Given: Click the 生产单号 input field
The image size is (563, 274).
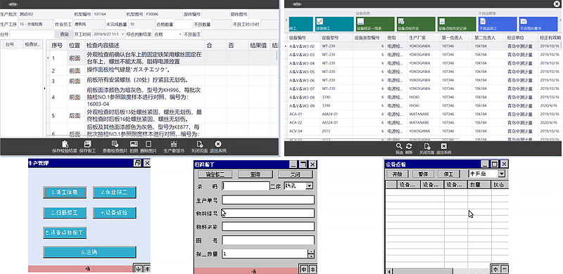Looking at the screenshot, I should click(x=268, y=200).
